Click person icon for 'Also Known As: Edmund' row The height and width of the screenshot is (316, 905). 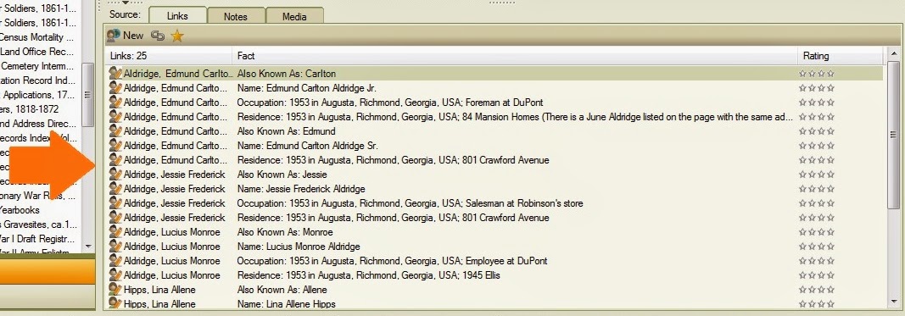(x=115, y=131)
